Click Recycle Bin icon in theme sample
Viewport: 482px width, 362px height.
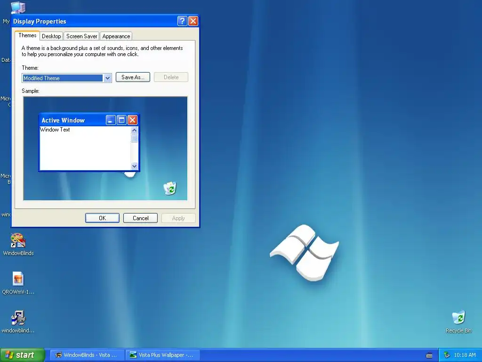(169, 188)
